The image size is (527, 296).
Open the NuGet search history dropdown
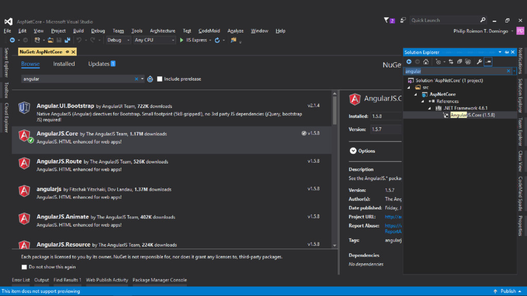click(x=142, y=79)
